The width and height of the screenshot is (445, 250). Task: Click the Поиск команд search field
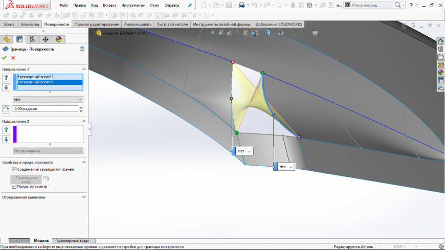pos(372,5)
